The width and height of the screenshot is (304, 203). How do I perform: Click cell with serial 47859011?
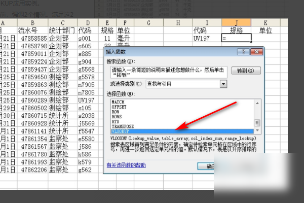click(32, 54)
